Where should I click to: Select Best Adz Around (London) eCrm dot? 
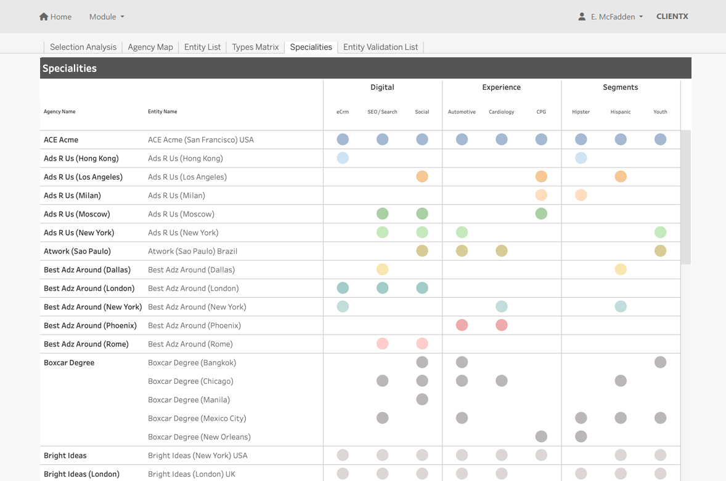343,288
